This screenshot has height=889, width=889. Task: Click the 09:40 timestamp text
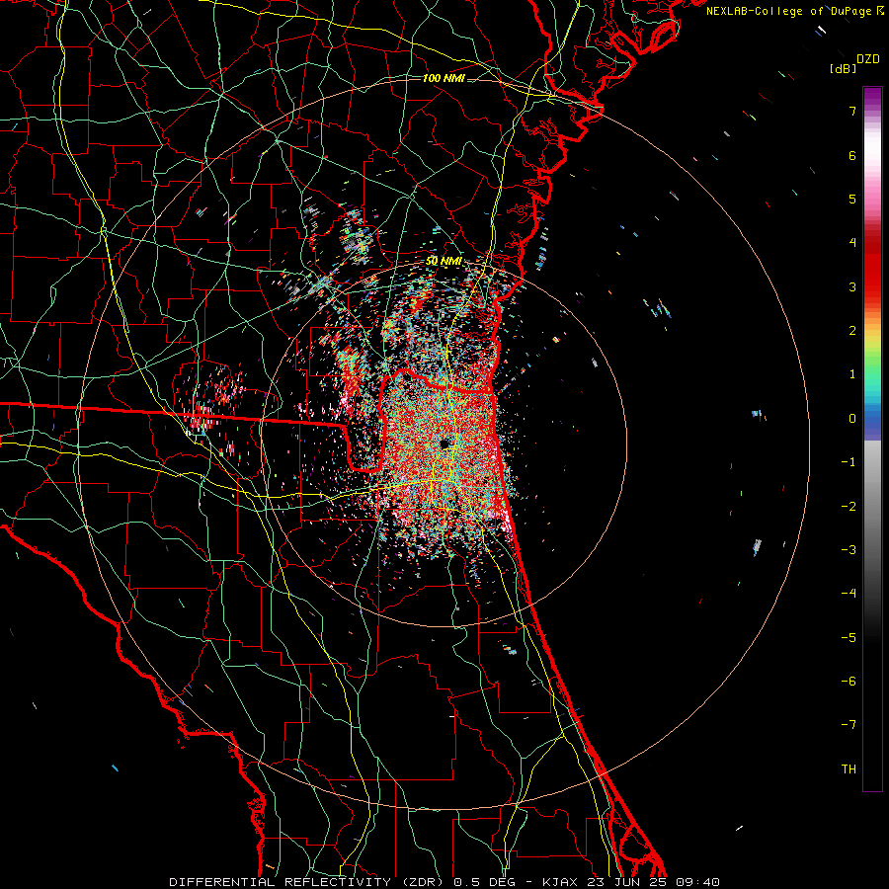tap(698, 882)
